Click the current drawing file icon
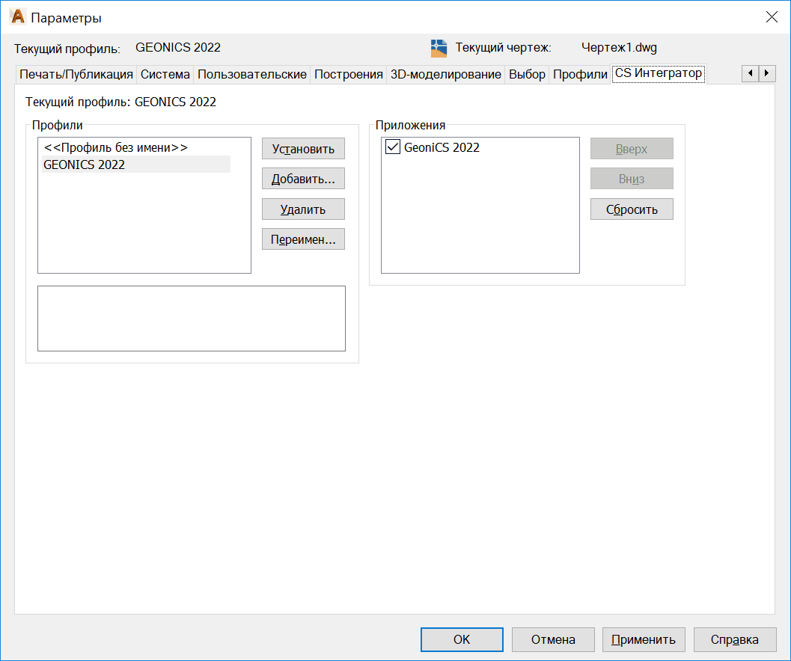The height and width of the screenshot is (661, 791). (x=439, y=48)
